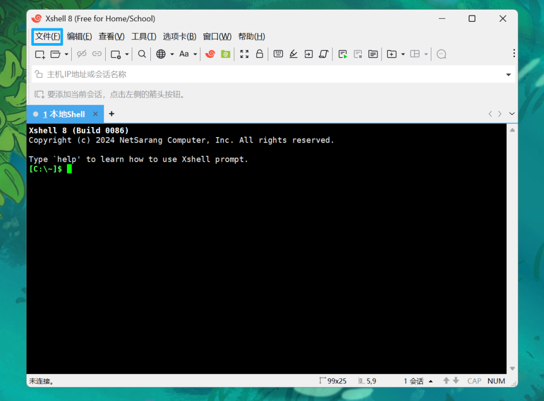Click the Find magnifier icon
Viewport: 544px width, 401px height.
pos(142,54)
